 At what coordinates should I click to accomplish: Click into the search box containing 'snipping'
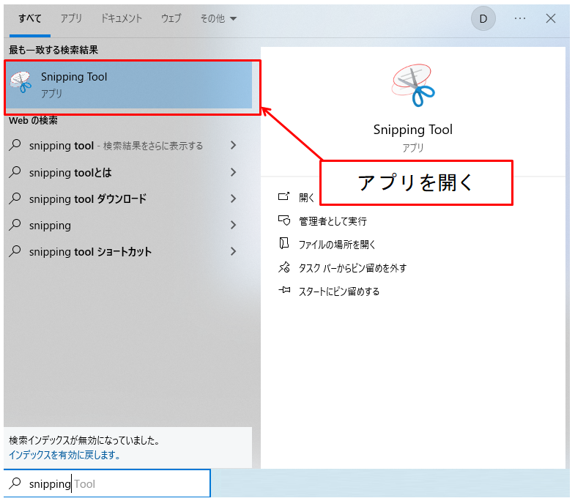click(107, 483)
